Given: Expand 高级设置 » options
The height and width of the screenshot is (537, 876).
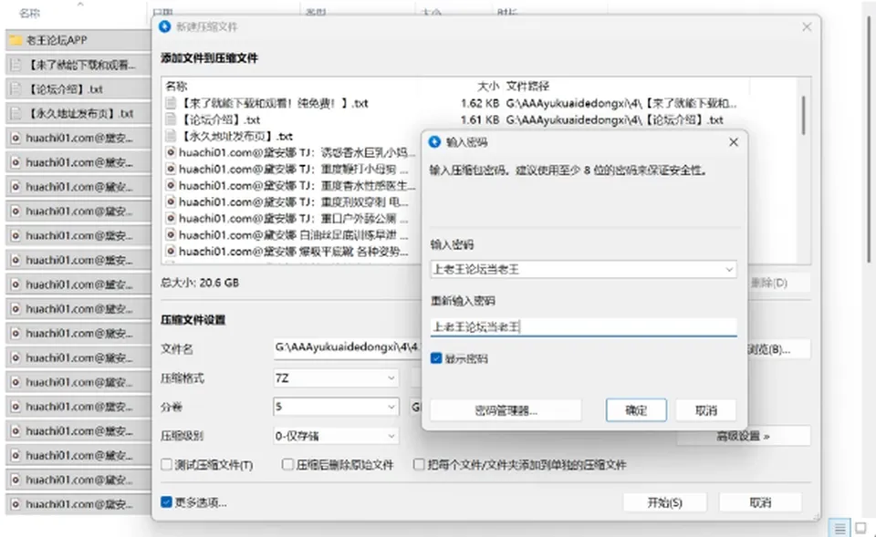Looking at the screenshot, I should (743, 436).
